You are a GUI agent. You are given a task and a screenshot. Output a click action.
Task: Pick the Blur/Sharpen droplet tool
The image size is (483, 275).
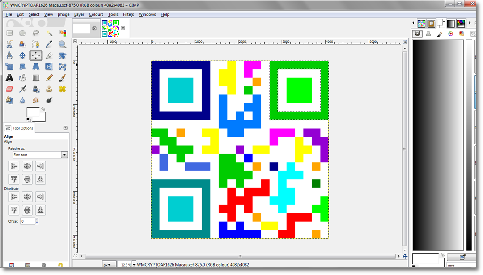pos(22,100)
